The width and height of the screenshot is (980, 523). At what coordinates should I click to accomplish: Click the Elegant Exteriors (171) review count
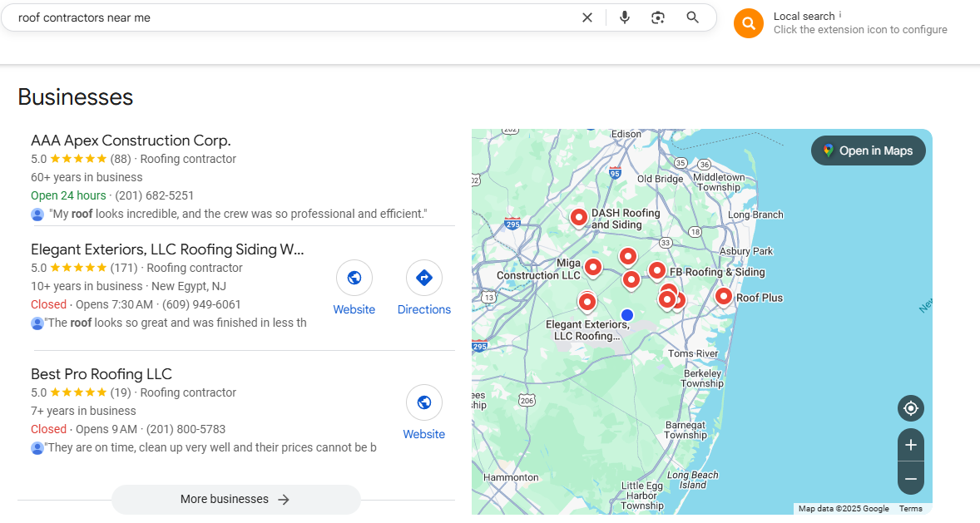coord(124,268)
